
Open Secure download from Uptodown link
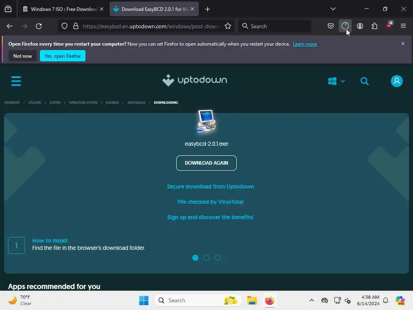211,186
